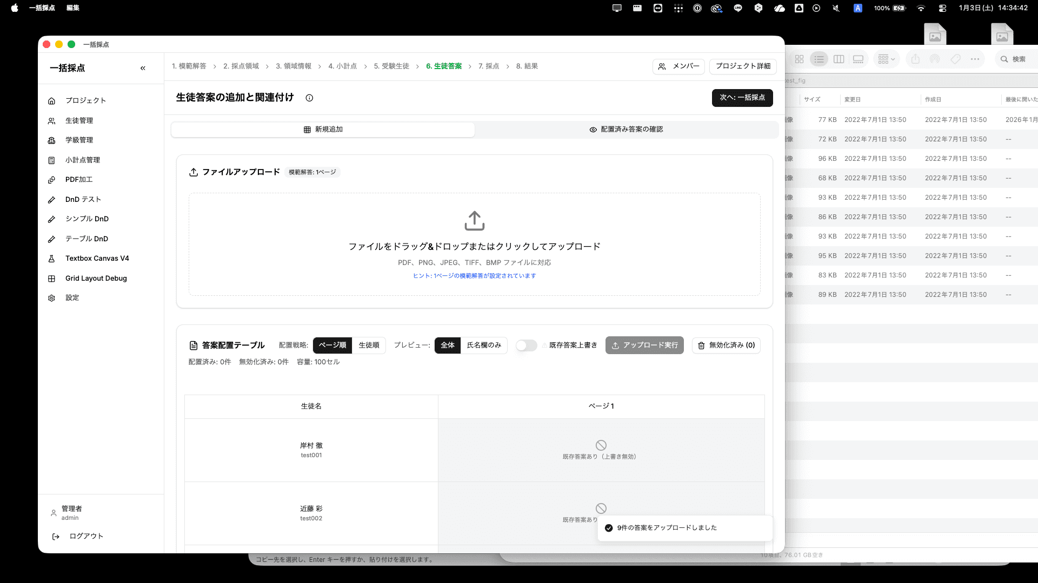Click the ヒント link about 模範解答
The image size is (1038, 583).
click(474, 275)
